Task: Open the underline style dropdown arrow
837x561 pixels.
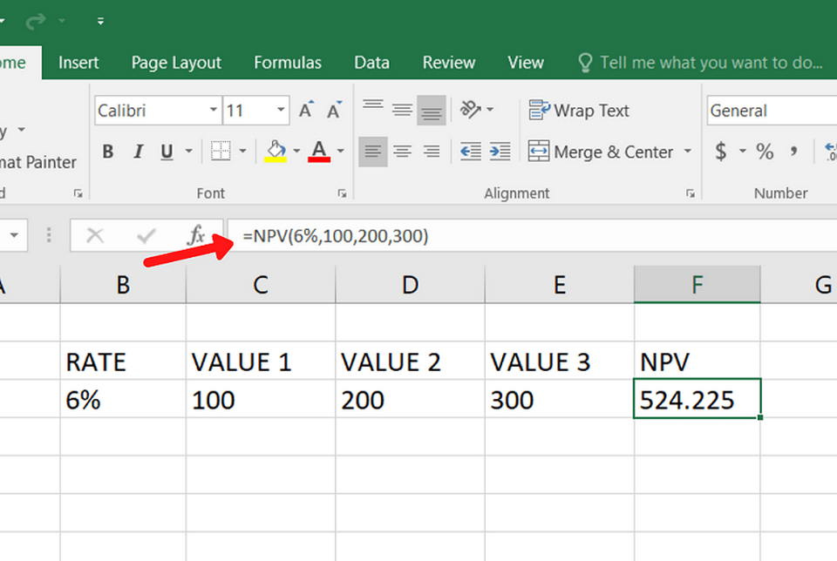Action: click(x=188, y=152)
